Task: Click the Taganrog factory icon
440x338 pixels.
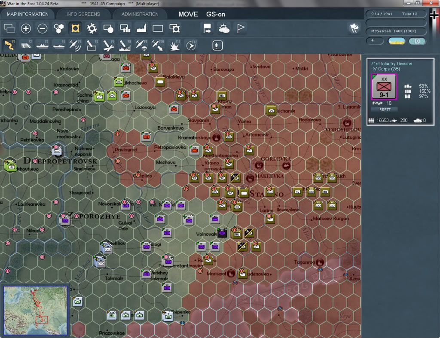Action: tap(320, 262)
